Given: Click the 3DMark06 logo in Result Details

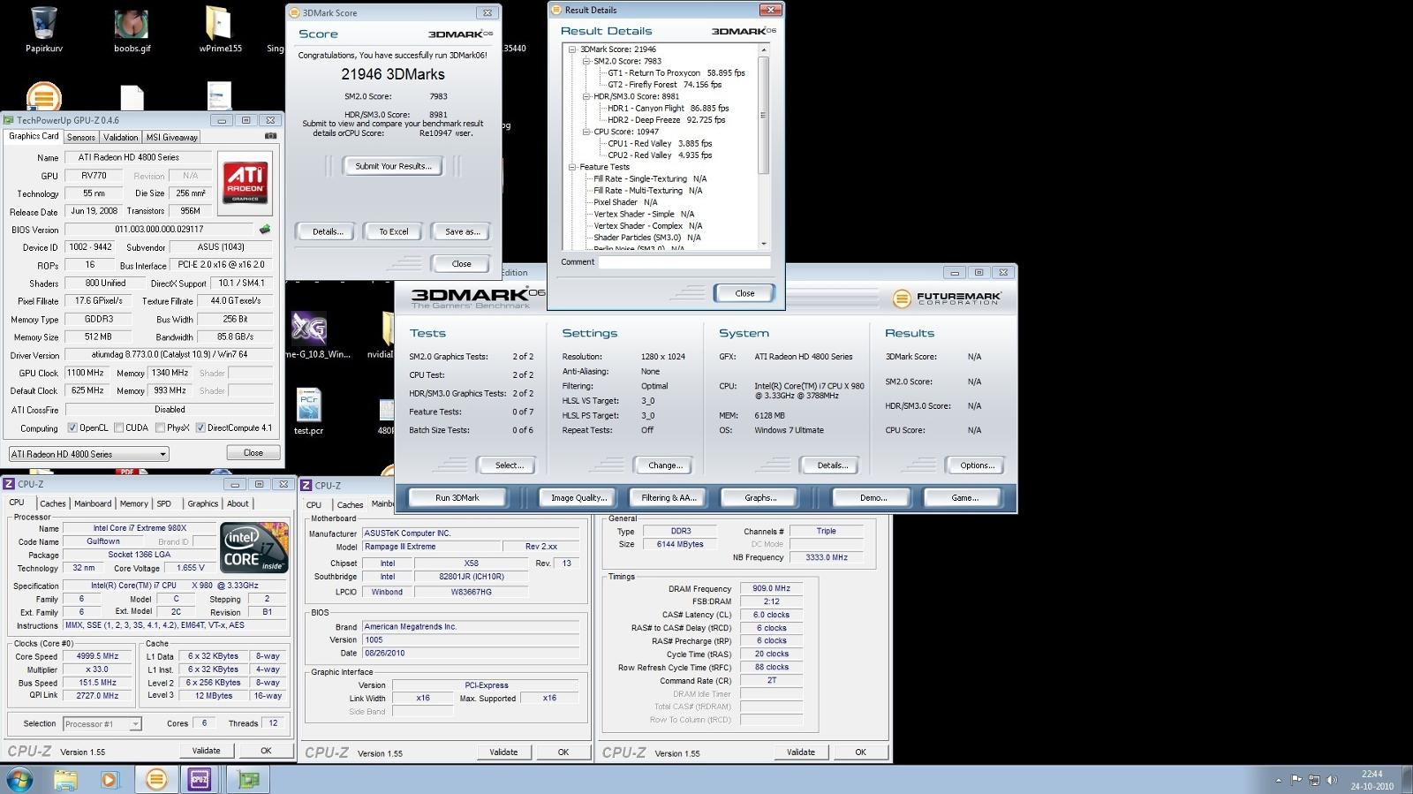Looking at the screenshot, I should [744, 31].
